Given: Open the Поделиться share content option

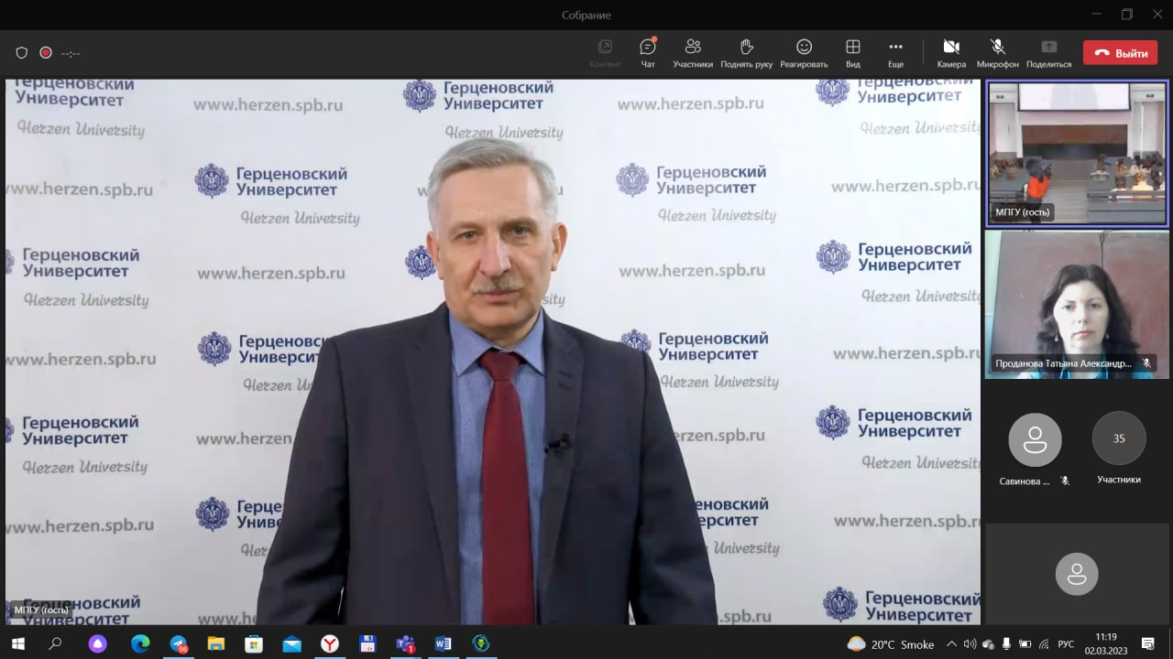Looking at the screenshot, I should point(1048,52).
